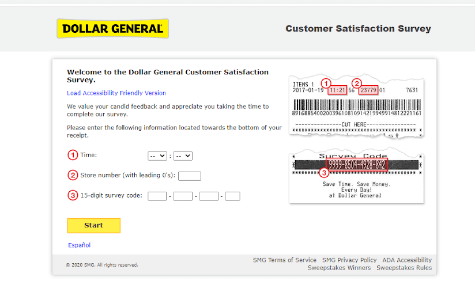
Task: Click the Dollar General logo
Action: point(112,28)
